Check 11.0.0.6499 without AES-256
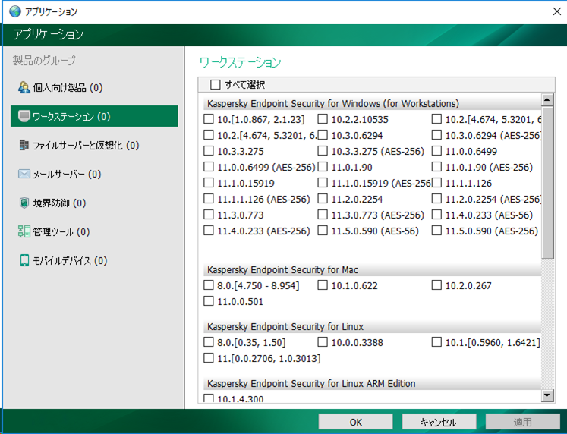 [436, 151]
